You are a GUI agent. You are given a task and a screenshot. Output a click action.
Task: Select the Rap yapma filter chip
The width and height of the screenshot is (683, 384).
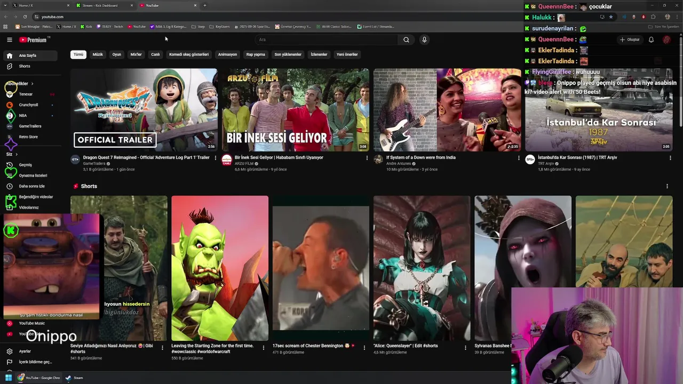(256, 54)
